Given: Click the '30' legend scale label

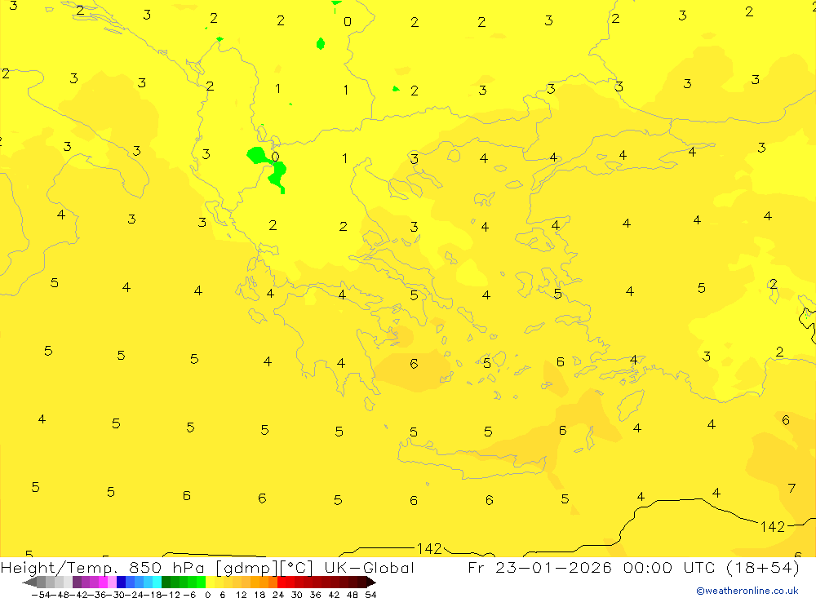Looking at the screenshot, I should tap(297, 595).
